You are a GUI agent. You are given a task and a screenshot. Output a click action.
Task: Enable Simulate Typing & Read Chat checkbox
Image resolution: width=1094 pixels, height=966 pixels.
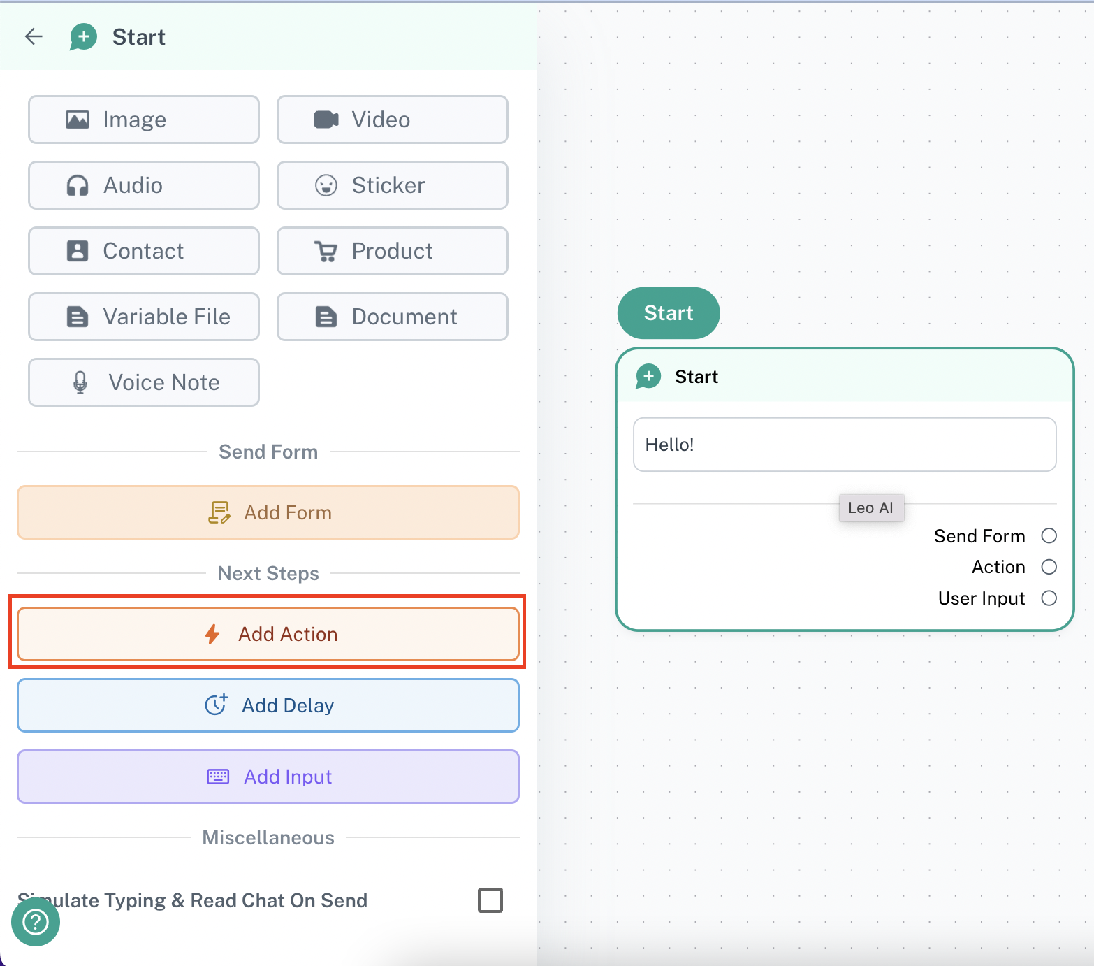point(490,900)
